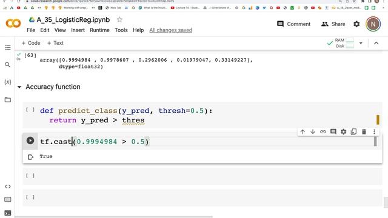Open the Insert menu

click(x=78, y=30)
